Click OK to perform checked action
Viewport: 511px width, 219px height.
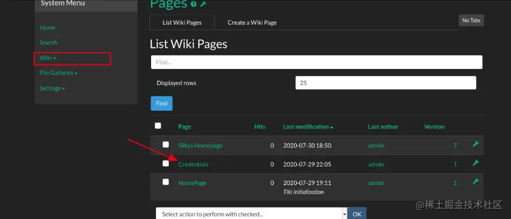pos(357,214)
